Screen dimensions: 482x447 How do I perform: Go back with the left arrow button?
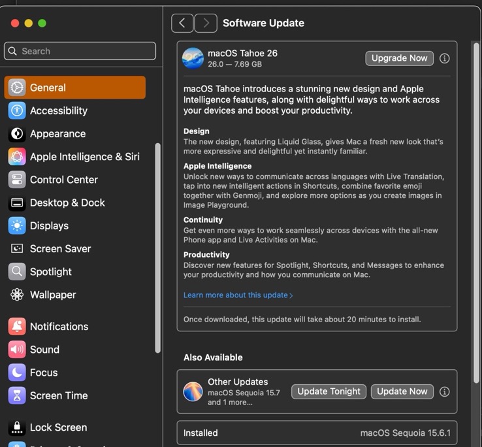pyautogui.click(x=182, y=23)
